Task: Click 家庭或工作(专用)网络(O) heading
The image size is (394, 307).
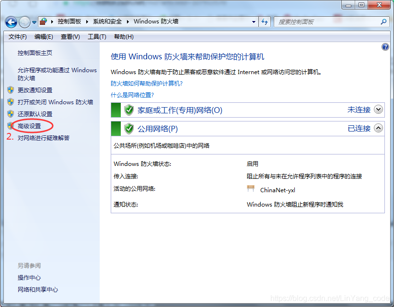Action: coord(180,110)
